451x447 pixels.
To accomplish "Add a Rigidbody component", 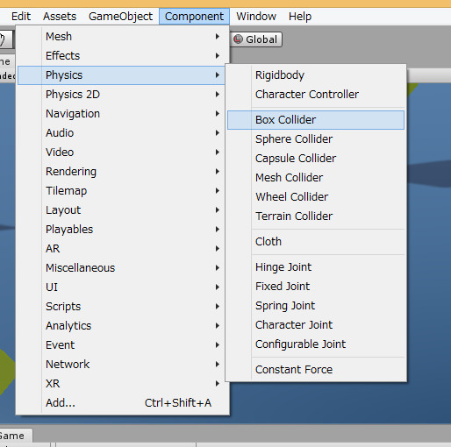I will (x=316, y=75).
